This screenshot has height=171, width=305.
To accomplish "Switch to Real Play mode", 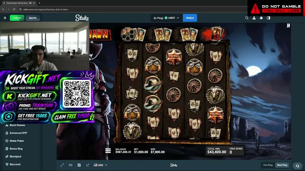I will click(282, 165).
